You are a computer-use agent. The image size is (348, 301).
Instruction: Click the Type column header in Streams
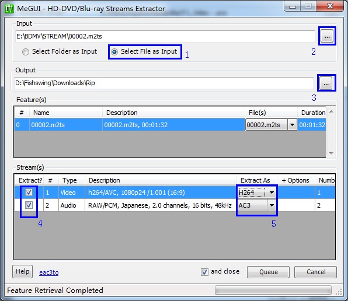pyautogui.click(x=72, y=180)
